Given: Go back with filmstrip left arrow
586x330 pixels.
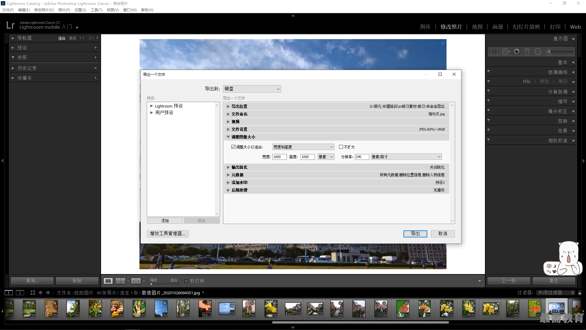Looking at the screenshot, I should pos(41,293).
